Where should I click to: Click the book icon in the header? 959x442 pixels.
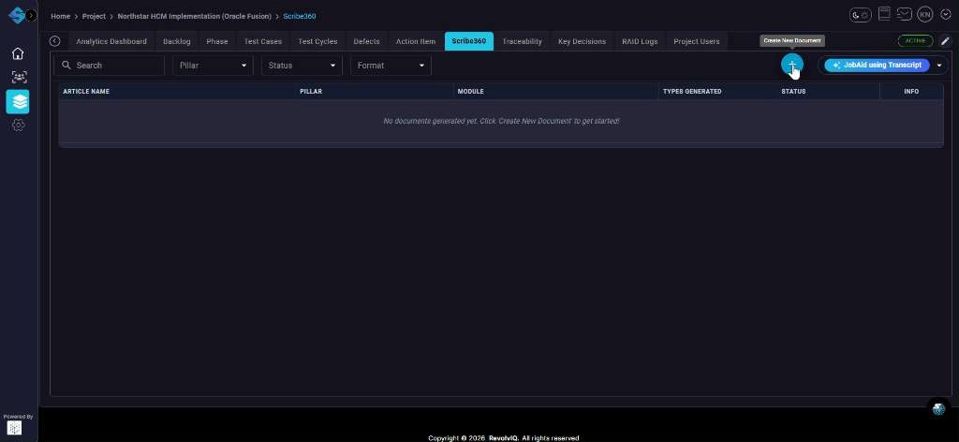tap(883, 14)
